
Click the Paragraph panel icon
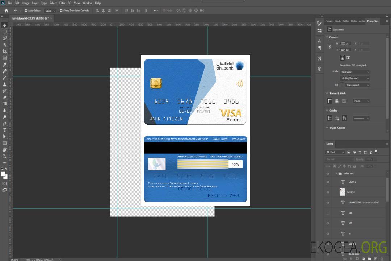[320, 48]
